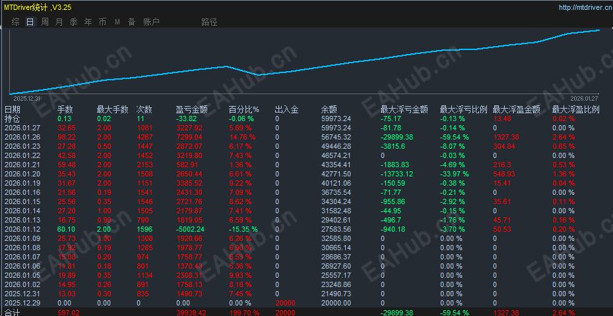Image resolution: width=613 pixels, height=316 pixels.
Task: Select the 年 yearly tab
Action: [x=88, y=22]
